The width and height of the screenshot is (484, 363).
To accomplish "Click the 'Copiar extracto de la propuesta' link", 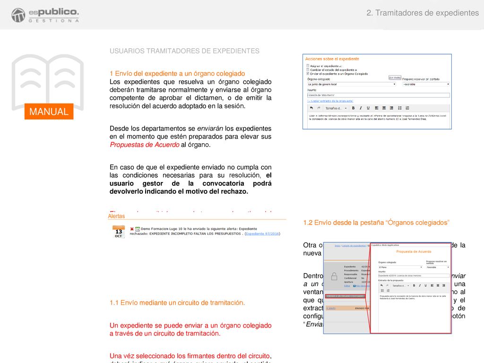I will tap(330, 101).
